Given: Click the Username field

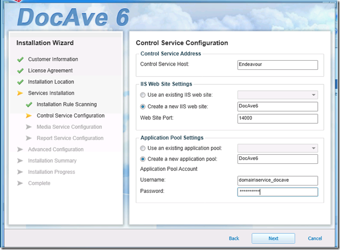Looking at the screenshot, I should pos(278,181).
